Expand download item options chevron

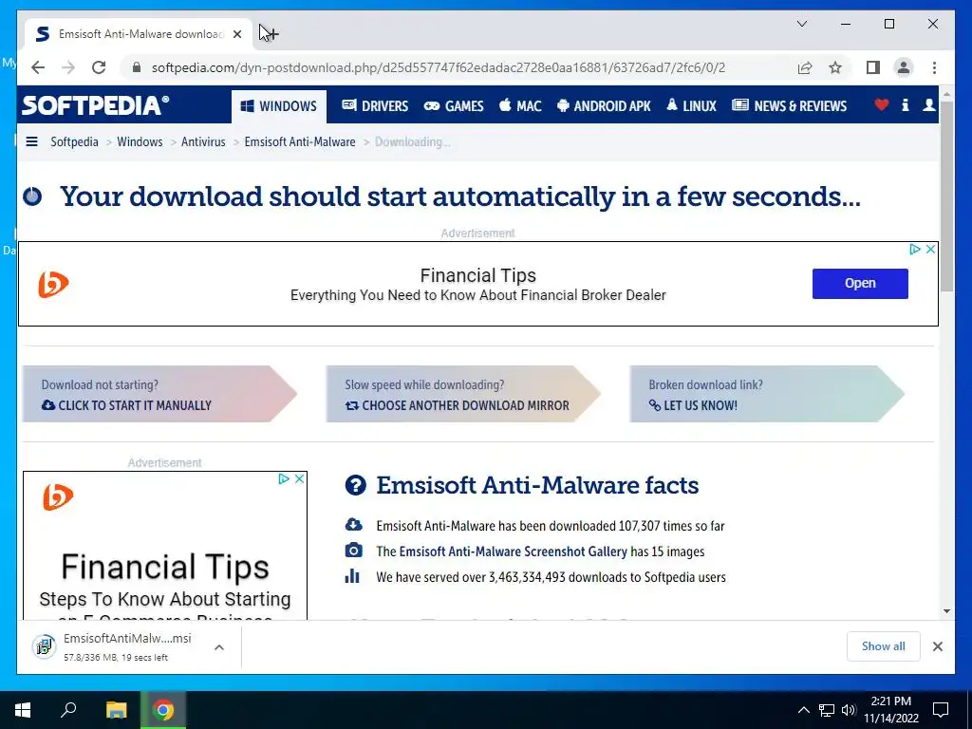(219, 647)
